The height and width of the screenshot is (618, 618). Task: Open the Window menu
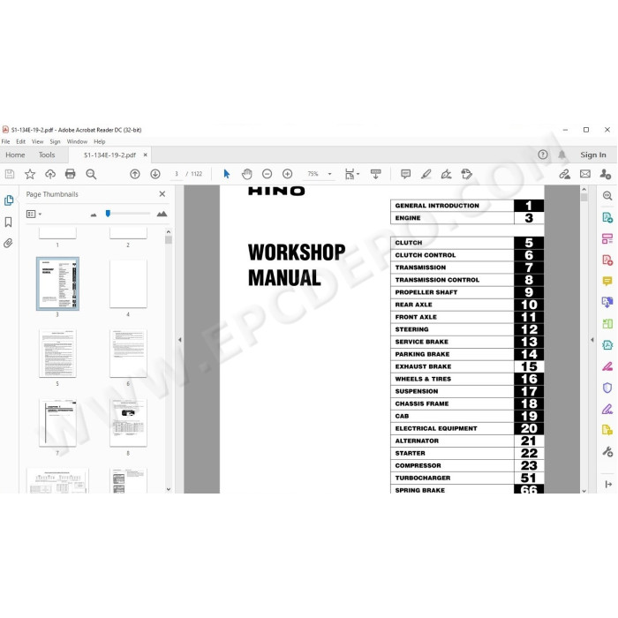pos(77,141)
